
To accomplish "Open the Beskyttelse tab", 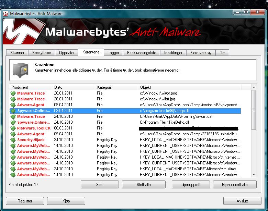I will click(x=42, y=53).
